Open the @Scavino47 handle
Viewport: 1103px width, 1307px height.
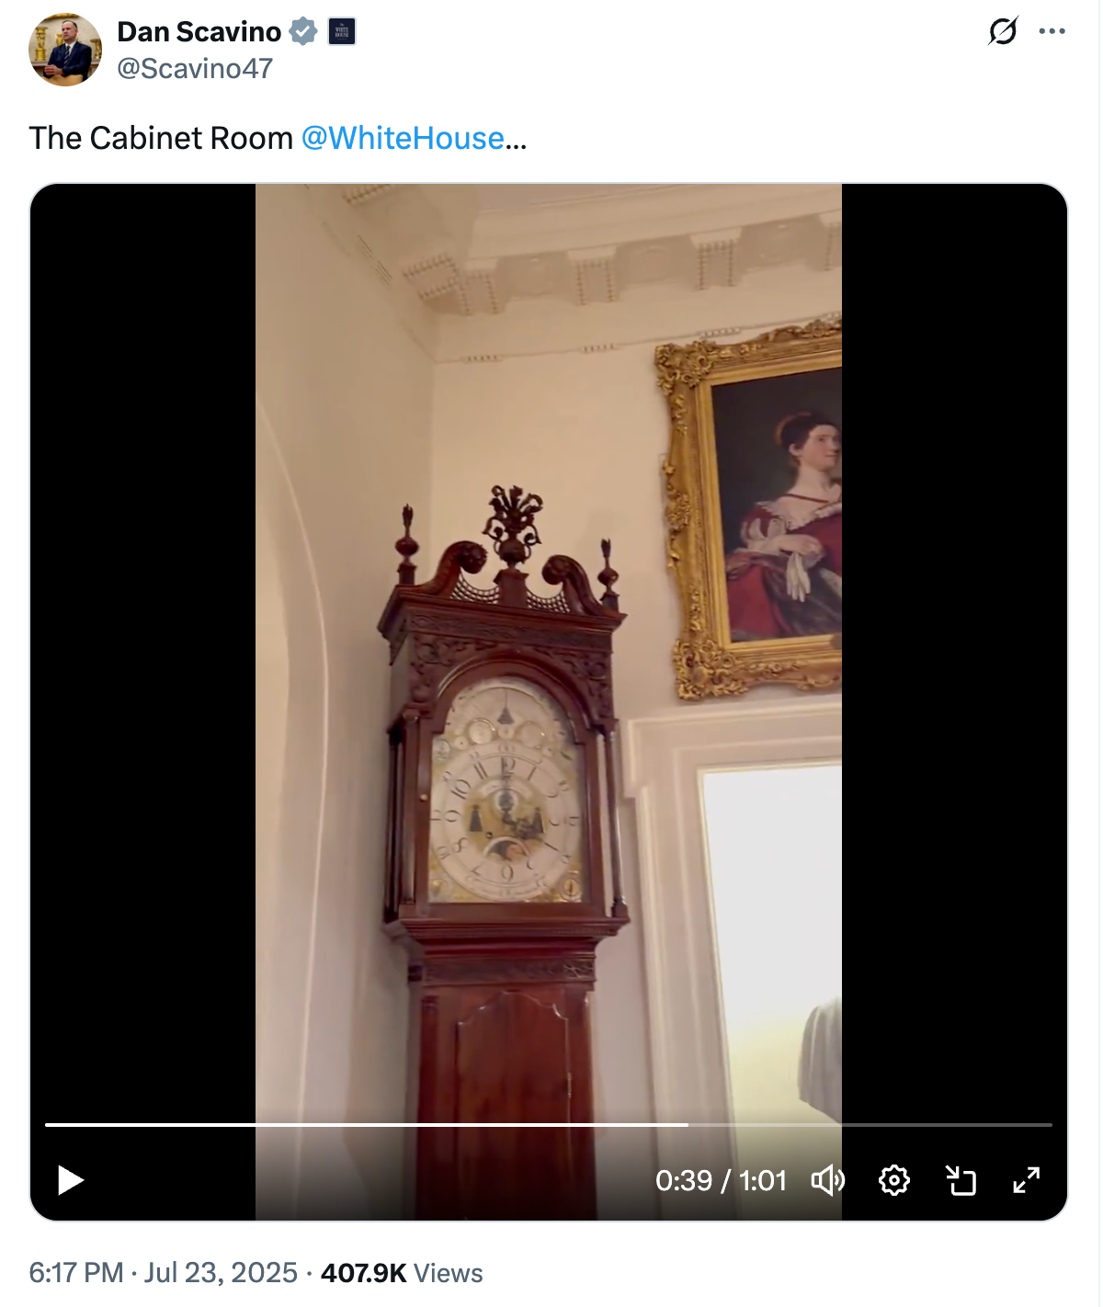pos(195,68)
